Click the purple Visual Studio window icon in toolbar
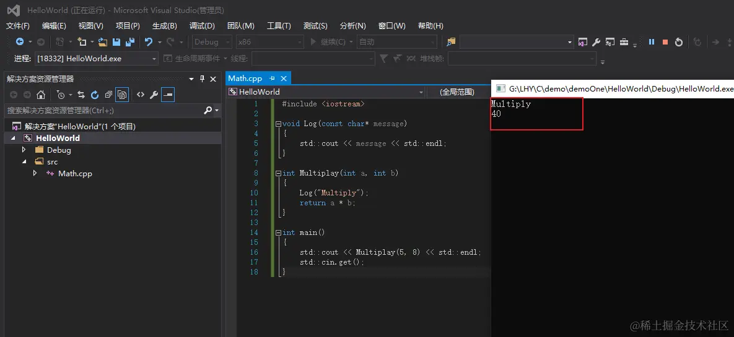This screenshot has width=734, height=337. pos(582,42)
